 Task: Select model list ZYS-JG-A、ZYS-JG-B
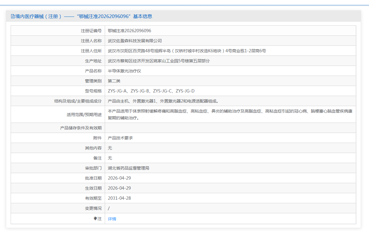click(x=151, y=91)
